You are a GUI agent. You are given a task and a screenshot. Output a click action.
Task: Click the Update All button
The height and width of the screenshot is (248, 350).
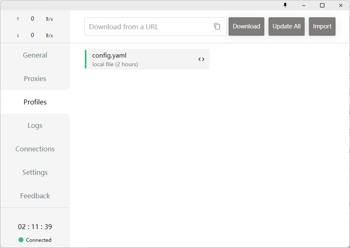pyautogui.click(x=287, y=26)
